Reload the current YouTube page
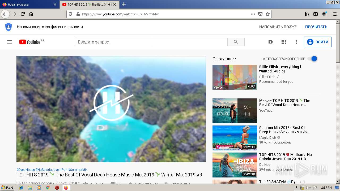The height and width of the screenshot is (191, 340). click(23, 14)
